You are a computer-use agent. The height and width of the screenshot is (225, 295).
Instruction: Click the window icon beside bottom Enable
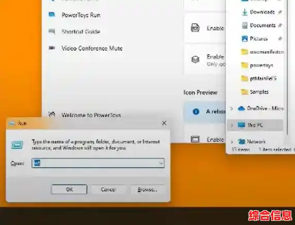(x=195, y=139)
